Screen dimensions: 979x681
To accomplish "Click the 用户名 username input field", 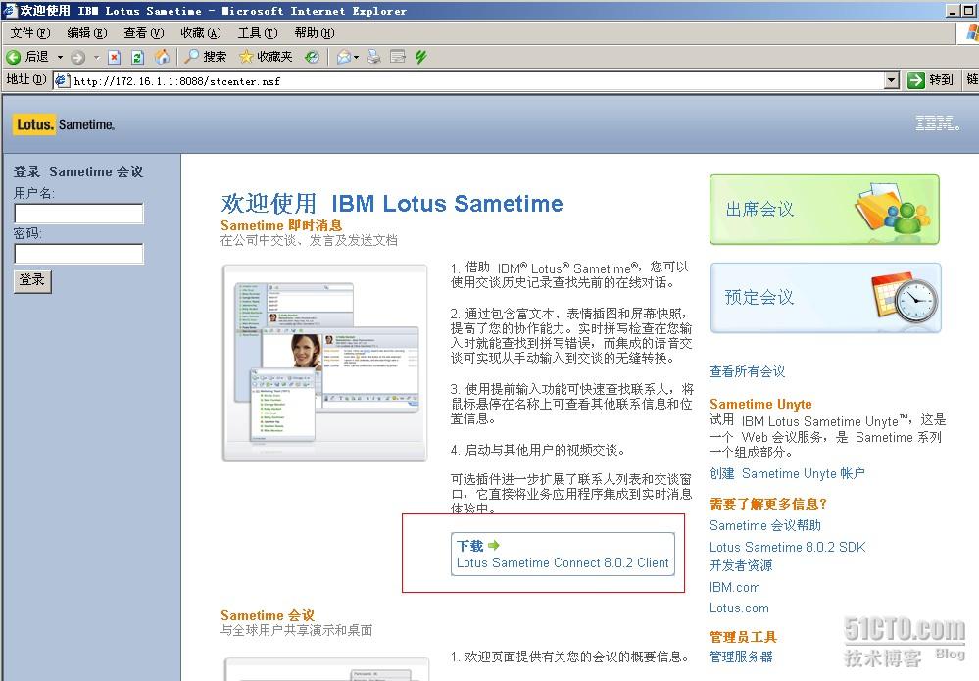I will pyautogui.click(x=78, y=214).
